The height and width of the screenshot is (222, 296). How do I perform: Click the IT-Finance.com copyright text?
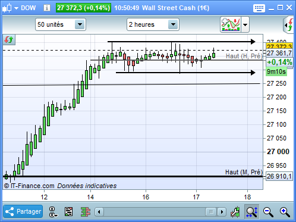coord(29,186)
